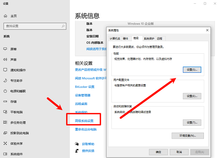Open the 专注助手 moon icon
This screenshot has height=158, width=220.
pos(5,80)
